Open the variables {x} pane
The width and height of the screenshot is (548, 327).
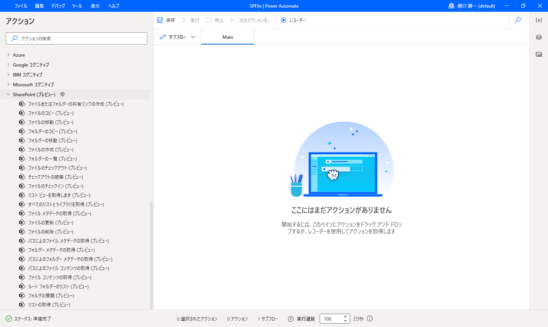pos(539,20)
